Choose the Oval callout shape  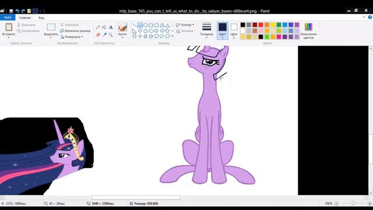tap(162, 36)
